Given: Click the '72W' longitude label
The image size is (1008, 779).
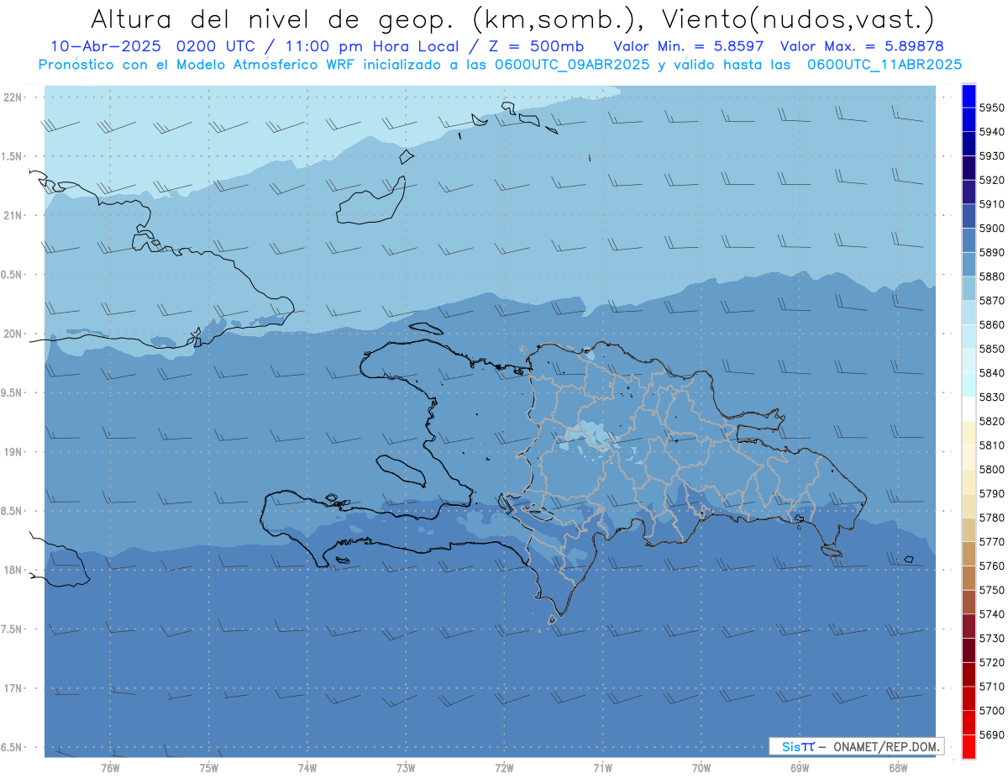Looking at the screenshot, I should click(504, 767).
